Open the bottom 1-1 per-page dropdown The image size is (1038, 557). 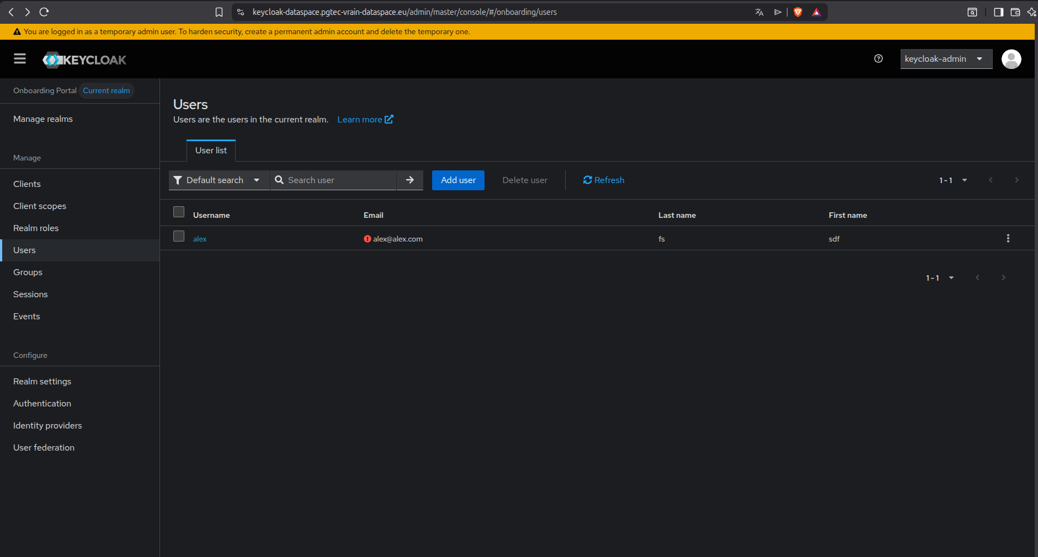(940, 278)
